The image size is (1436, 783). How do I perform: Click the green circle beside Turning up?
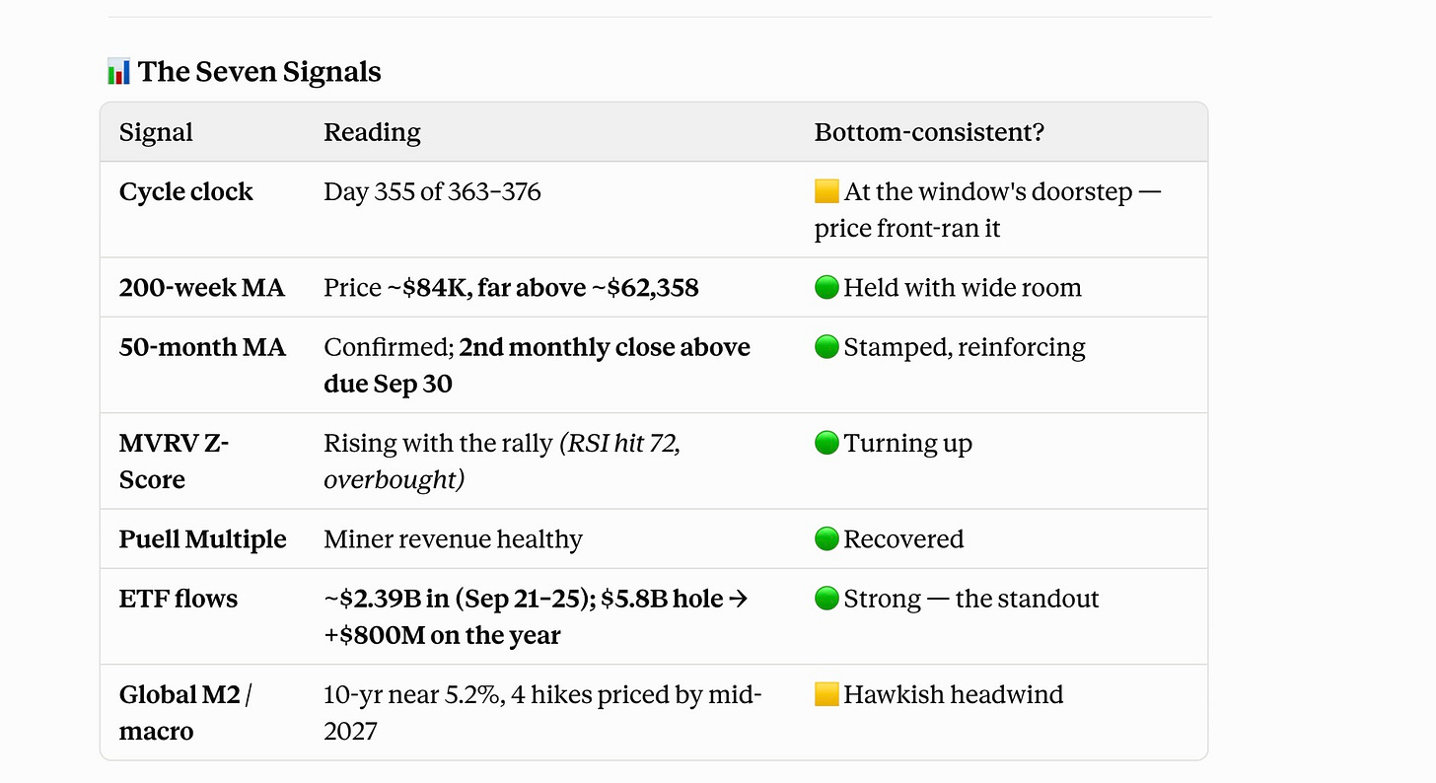pos(826,444)
